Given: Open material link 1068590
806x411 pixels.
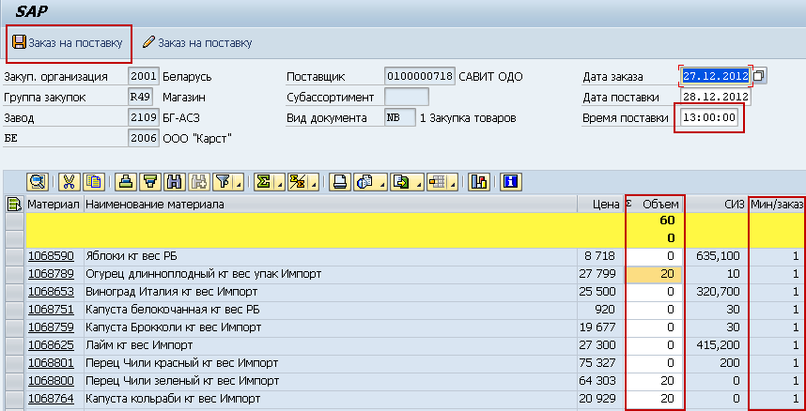Looking at the screenshot, I should (51, 256).
